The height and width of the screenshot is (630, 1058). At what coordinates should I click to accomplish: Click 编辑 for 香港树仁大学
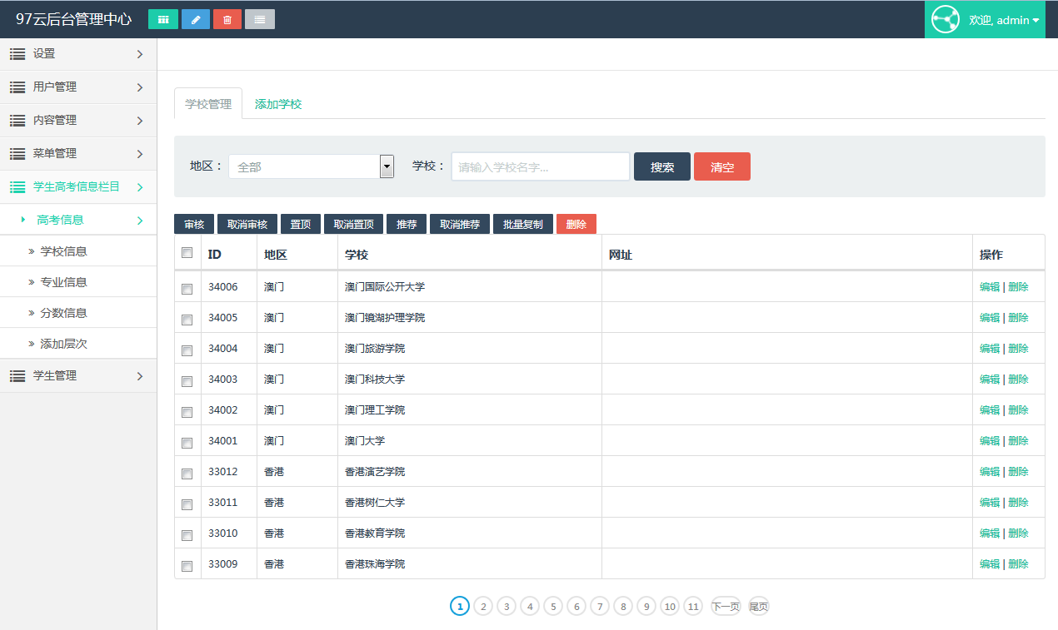click(990, 503)
